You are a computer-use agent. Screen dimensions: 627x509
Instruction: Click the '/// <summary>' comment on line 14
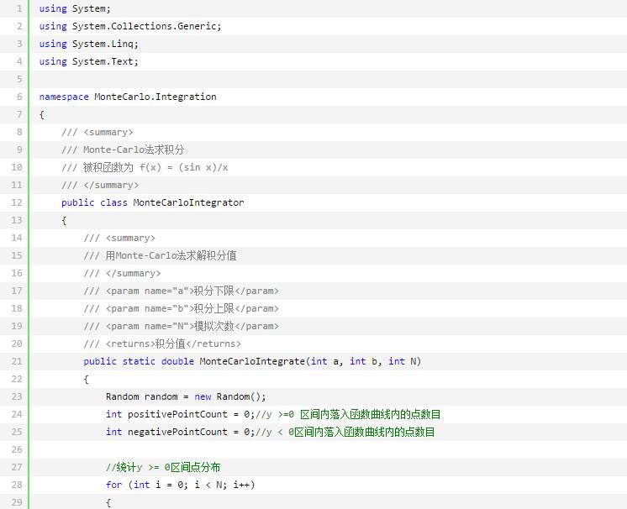click(119, 238)
